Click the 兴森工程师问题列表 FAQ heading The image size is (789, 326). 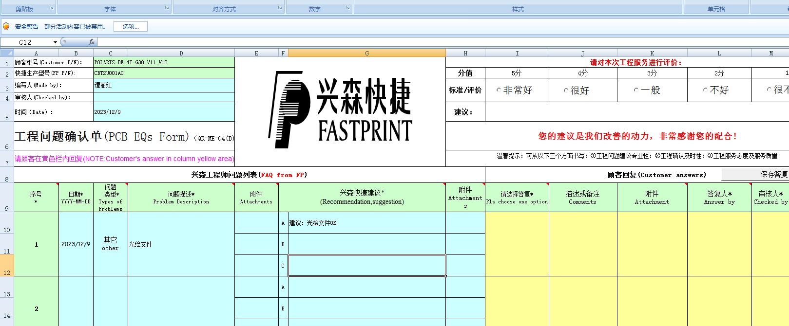pos(249,175)
